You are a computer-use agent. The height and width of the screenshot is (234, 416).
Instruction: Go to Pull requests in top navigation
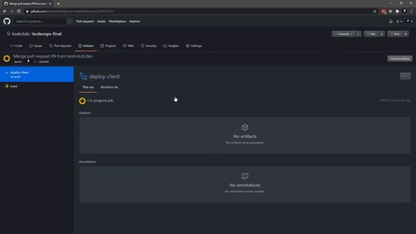tap(85, 21)
